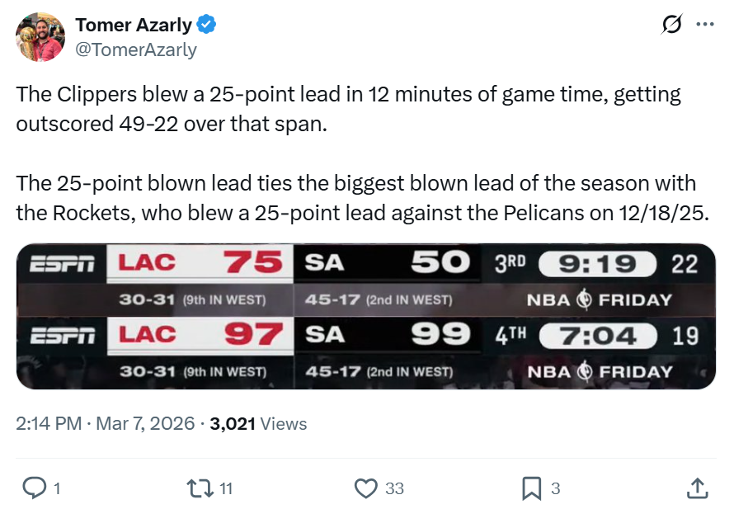Click the reply speech bubble icon
This screenshot has height=509, width=734.
[x=34, y=488]
